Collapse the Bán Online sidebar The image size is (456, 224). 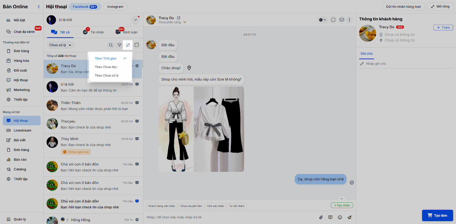(39, 7)
